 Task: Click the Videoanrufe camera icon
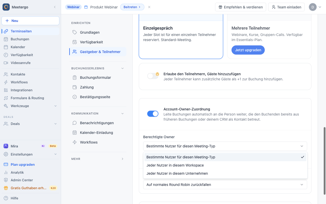coord(6,63)
